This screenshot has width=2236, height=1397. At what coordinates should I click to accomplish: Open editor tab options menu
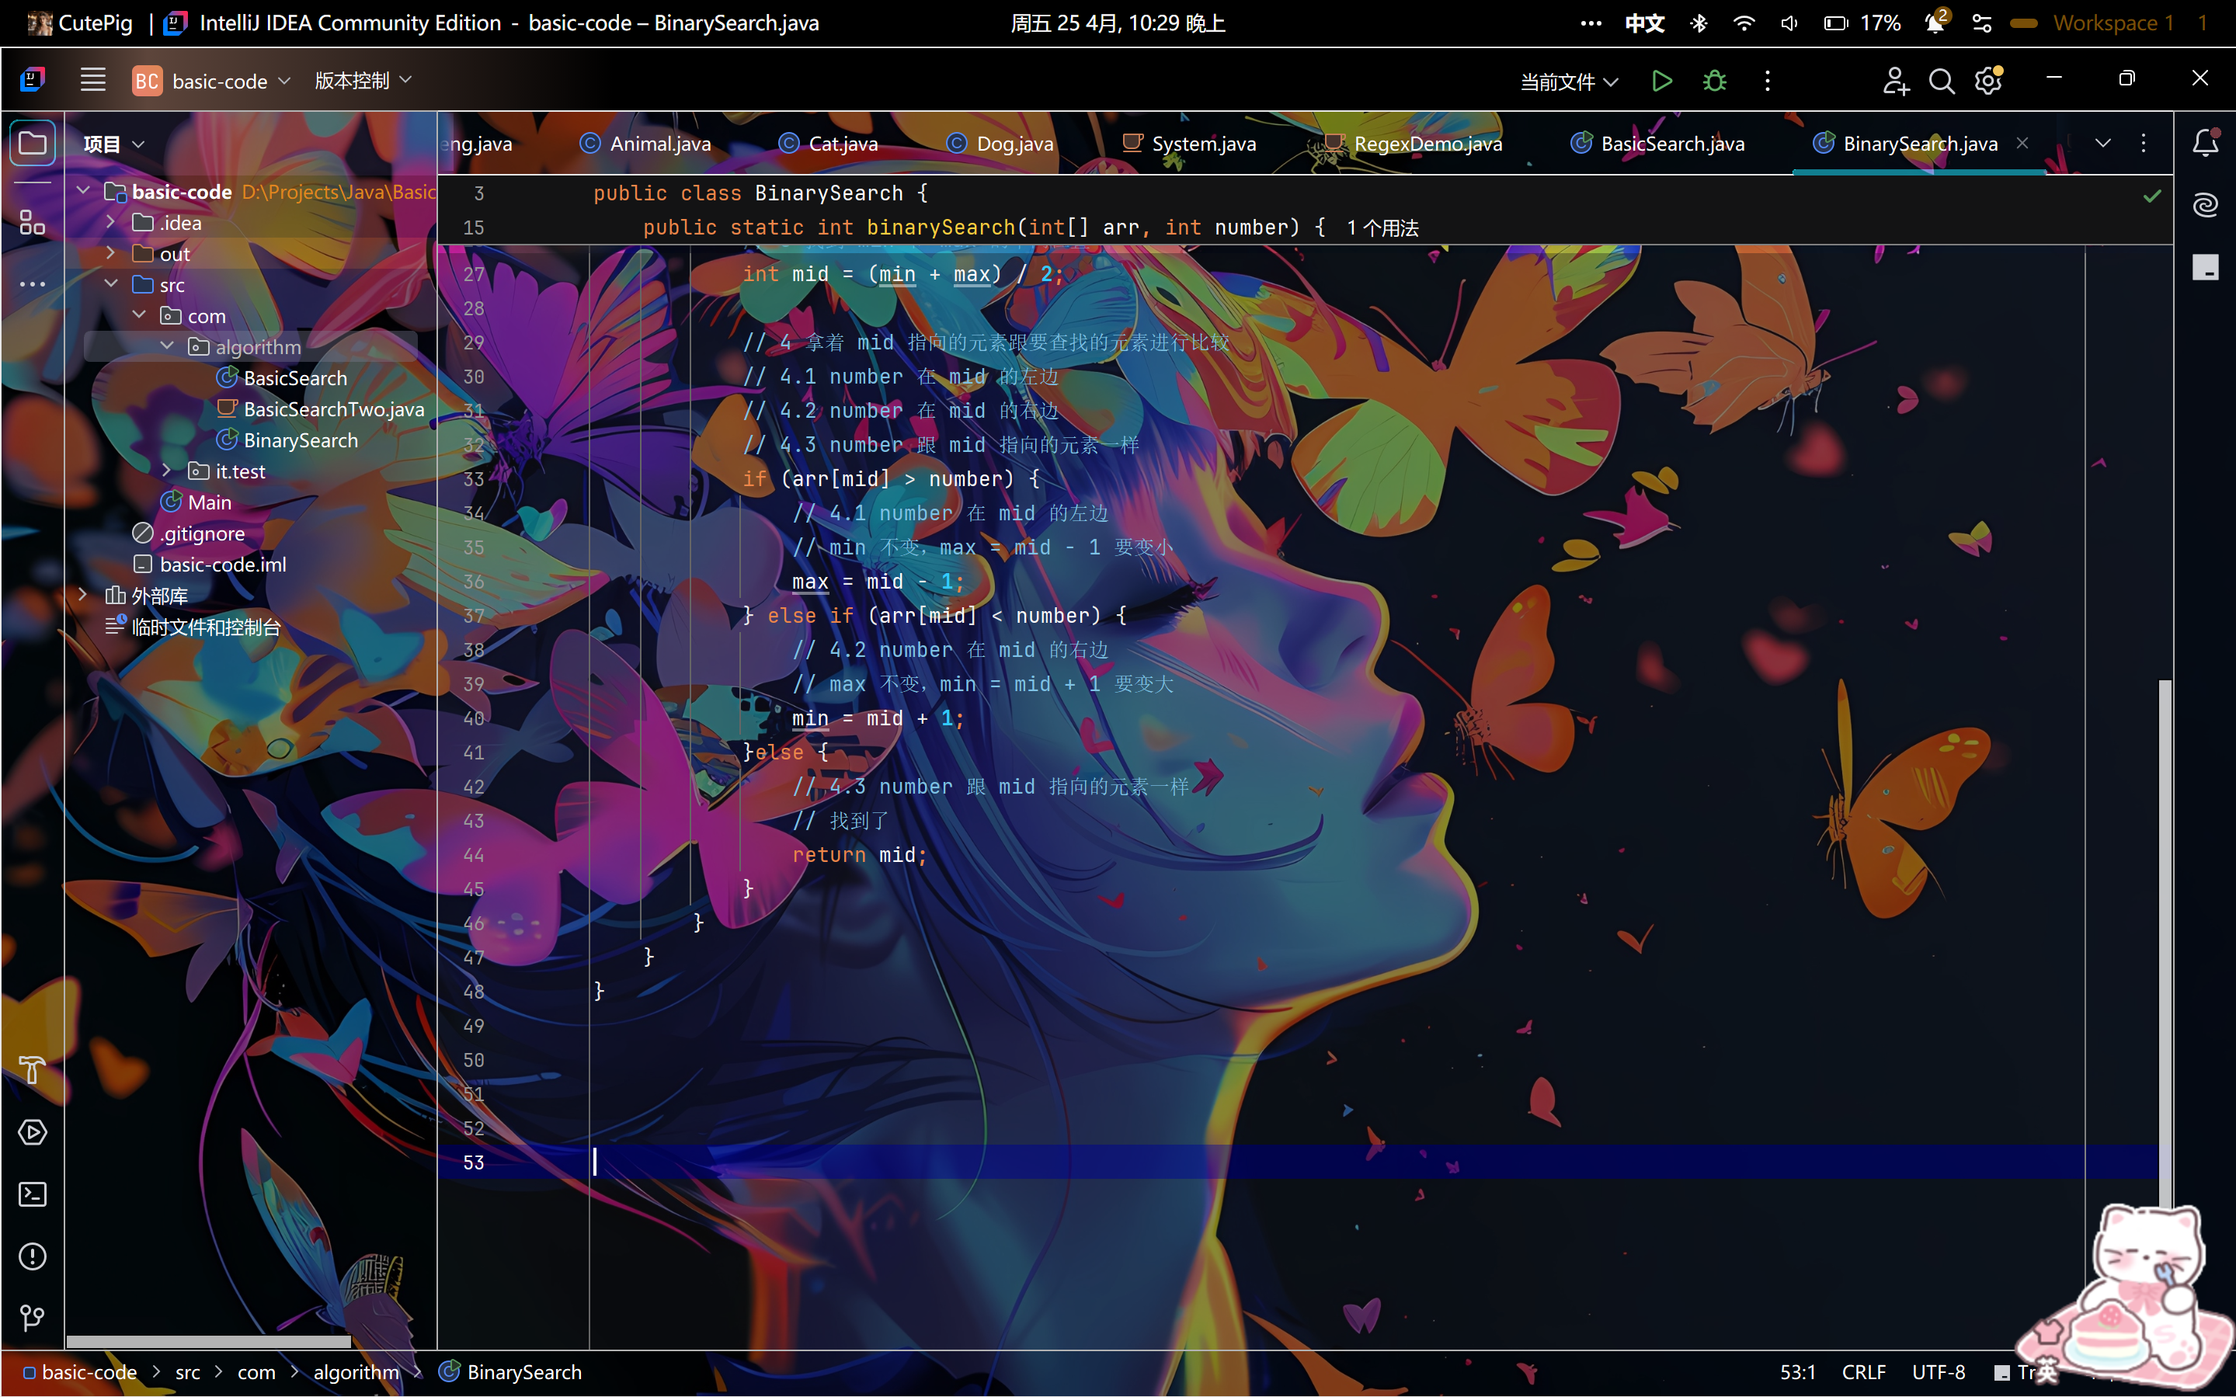(x=2144, y=143)
